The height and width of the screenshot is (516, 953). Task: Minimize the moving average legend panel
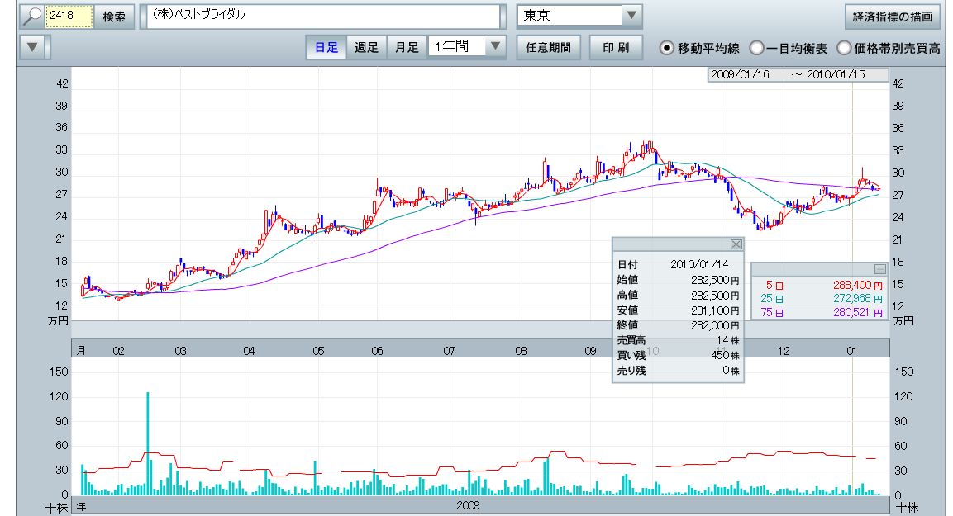pos(880,268)
